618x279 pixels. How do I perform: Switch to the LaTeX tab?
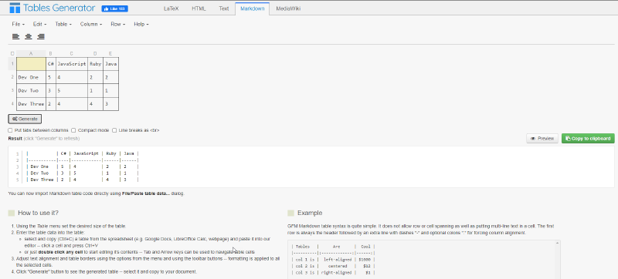tap(171, 8)
